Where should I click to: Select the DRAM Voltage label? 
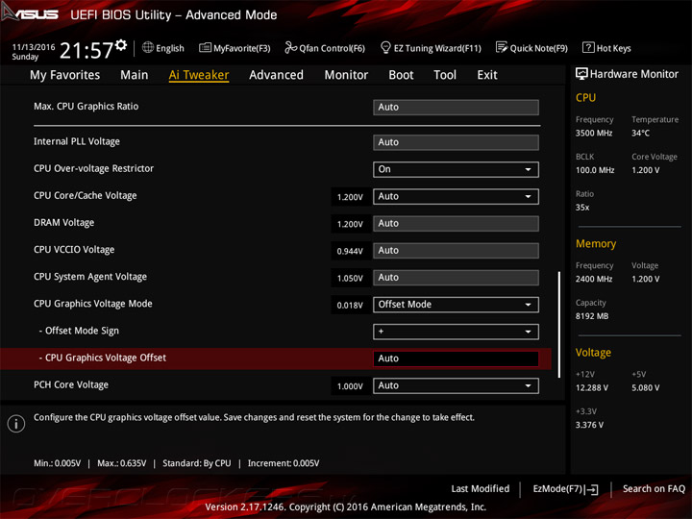[64, 222]
